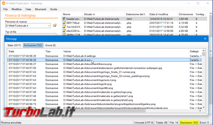The width and height of the screenshot is (213, 125).
Task: Select exclusion row logo_finale_01-rumez.png
Action: pos(105,72)
